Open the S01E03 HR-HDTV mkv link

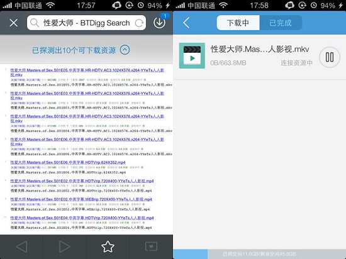coord(87,96)
